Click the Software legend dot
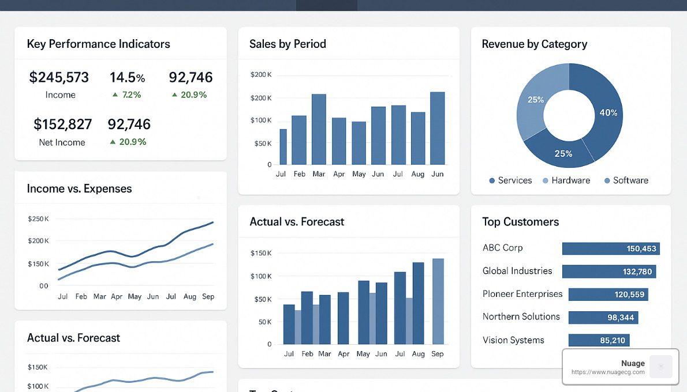This screenshot has width=687, height=392. (x=607, y=180)
